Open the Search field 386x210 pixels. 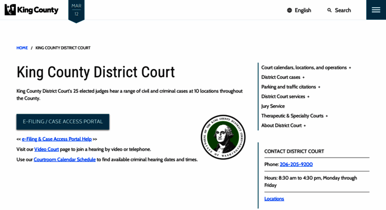coord(339,10)
